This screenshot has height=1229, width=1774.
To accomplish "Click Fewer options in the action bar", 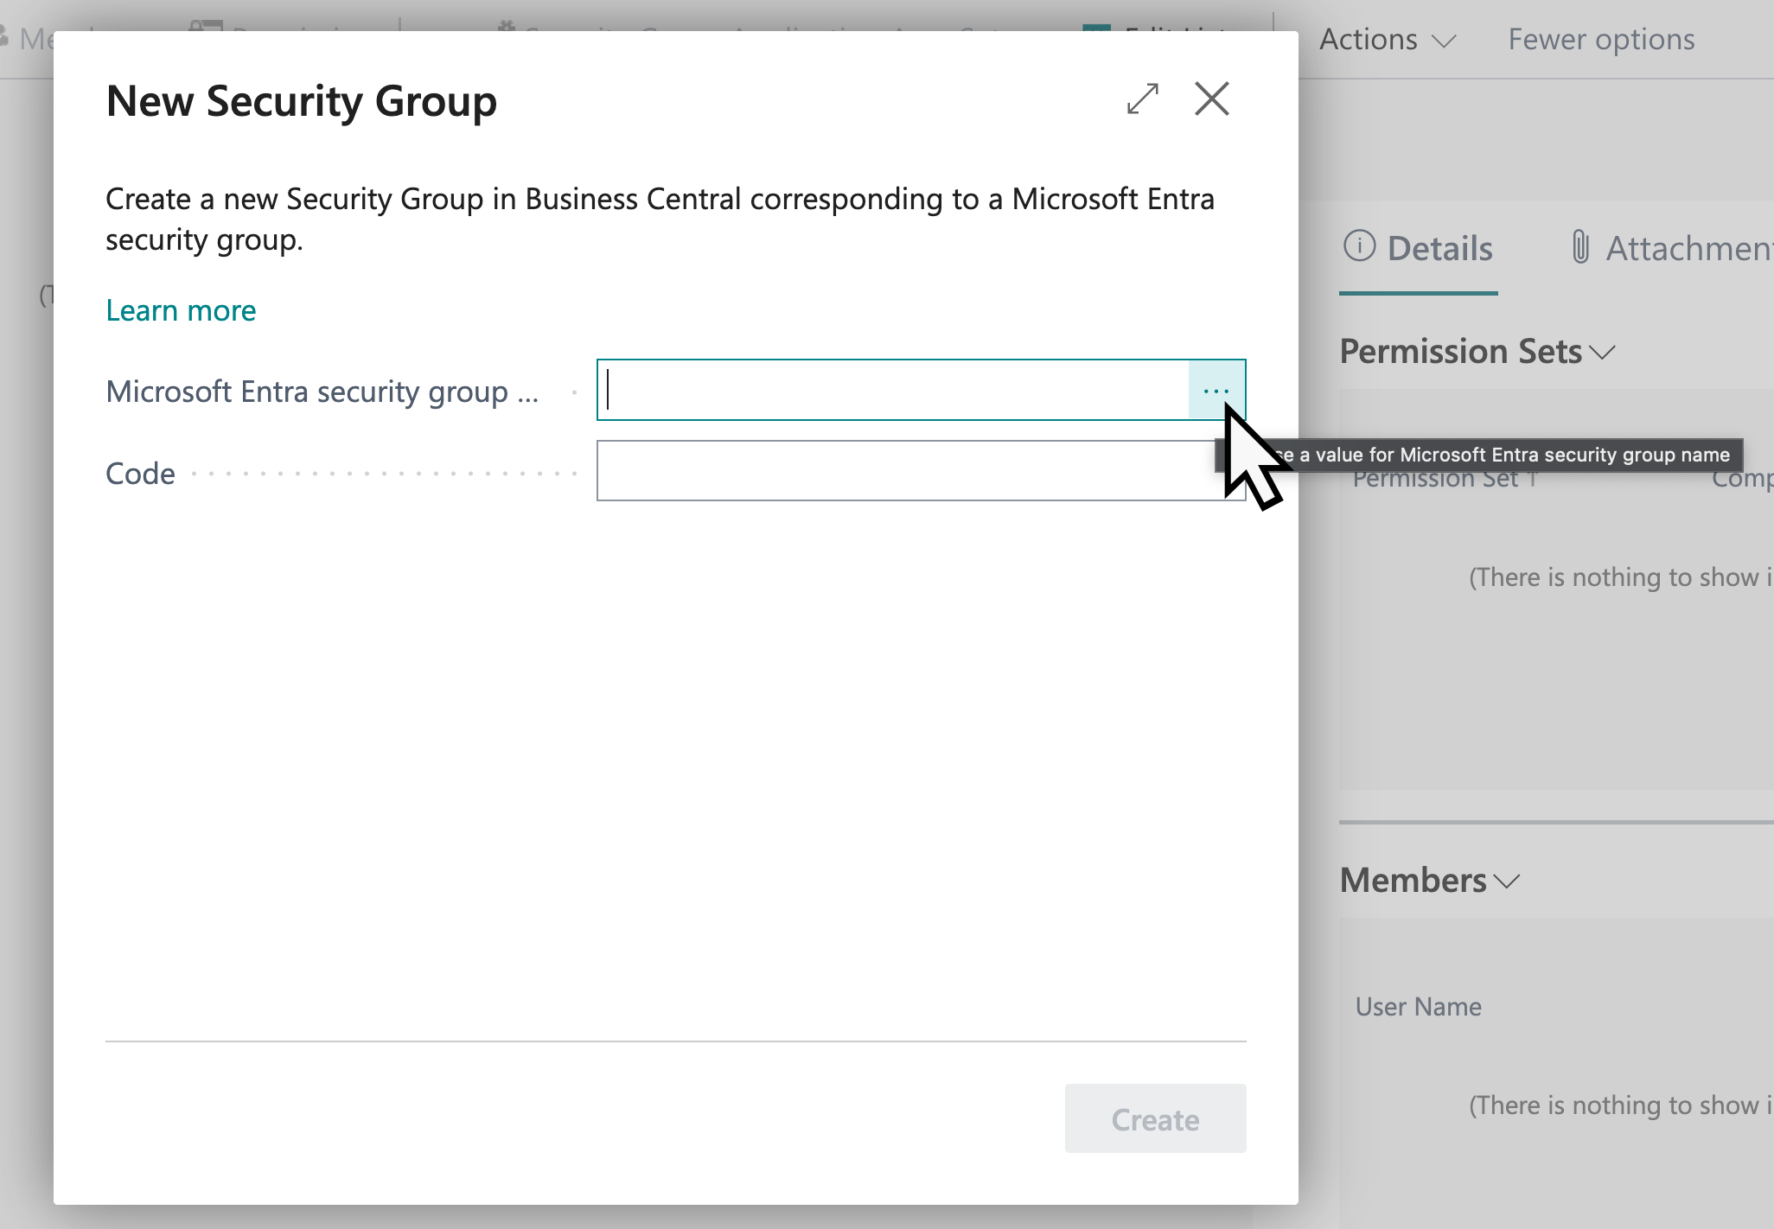I will pos(1600,40).
